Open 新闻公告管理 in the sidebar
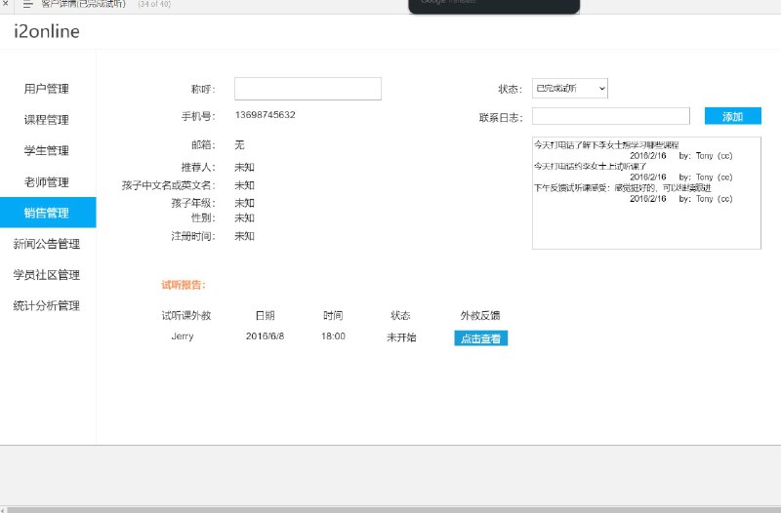This screenshot has width=781, height=513. point(46,244)
